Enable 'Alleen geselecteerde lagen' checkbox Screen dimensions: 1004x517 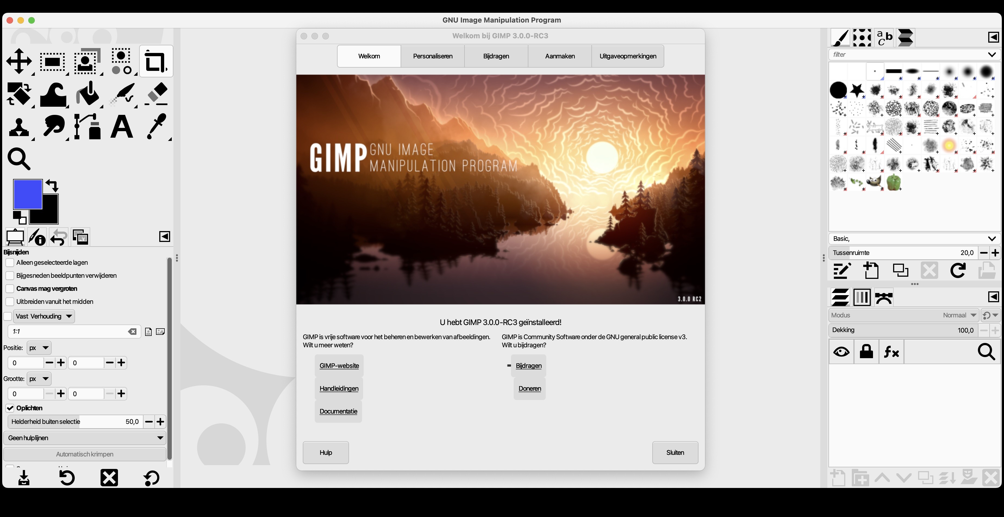coord(10,263)
